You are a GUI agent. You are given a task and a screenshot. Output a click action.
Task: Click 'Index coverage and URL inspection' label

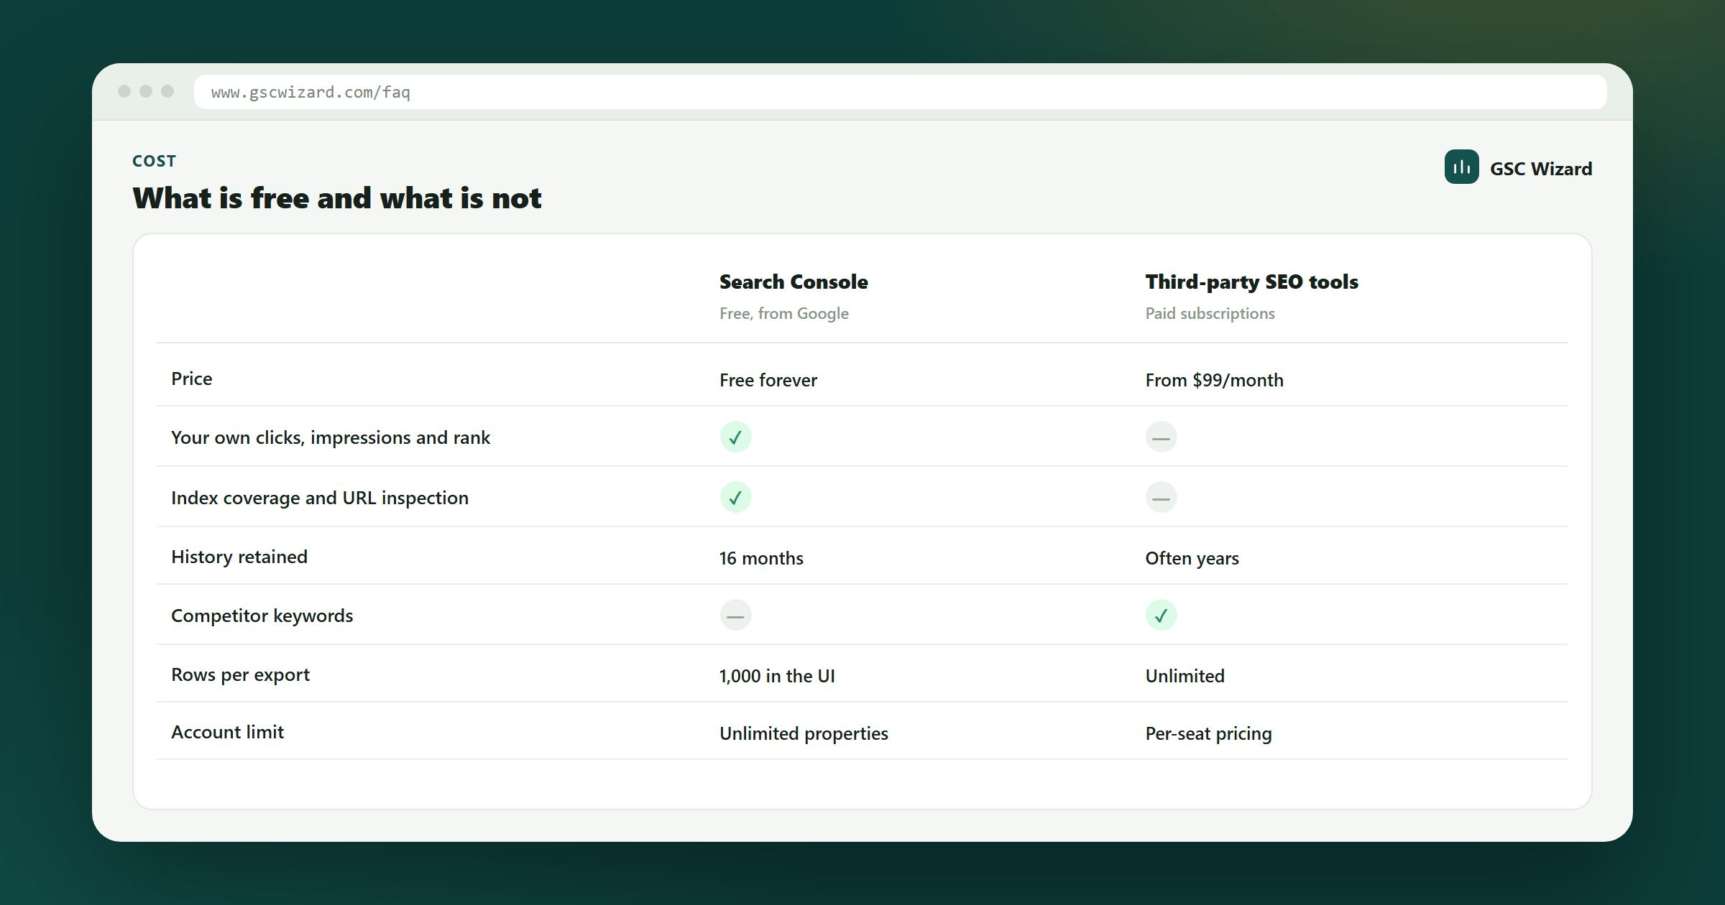point(320,498)
